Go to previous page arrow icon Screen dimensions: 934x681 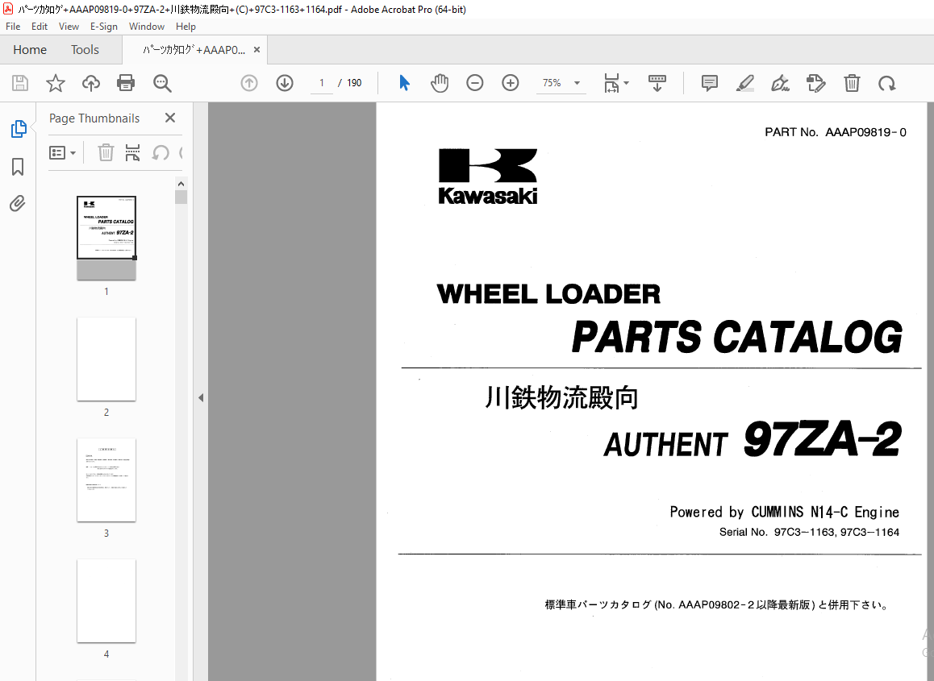(x=249, y=83)
